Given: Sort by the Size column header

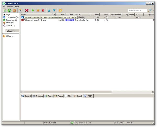Looking at the screenshot, I should pos(61,15).
